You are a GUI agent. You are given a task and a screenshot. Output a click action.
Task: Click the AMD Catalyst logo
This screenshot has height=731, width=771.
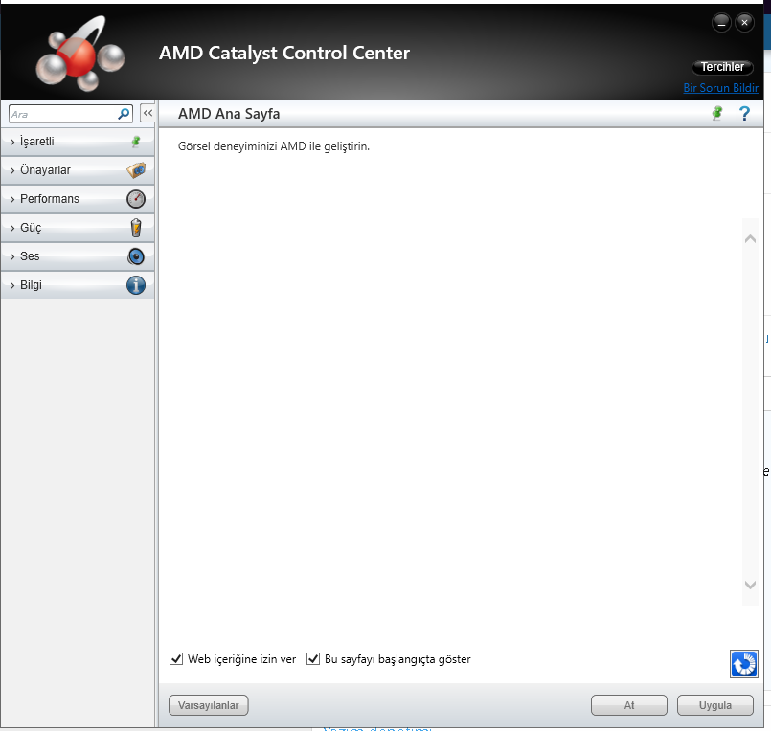80,53
